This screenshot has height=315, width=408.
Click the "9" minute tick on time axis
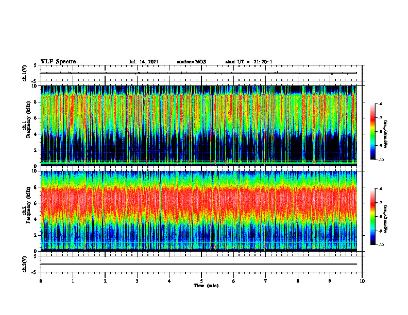point(330,281)
